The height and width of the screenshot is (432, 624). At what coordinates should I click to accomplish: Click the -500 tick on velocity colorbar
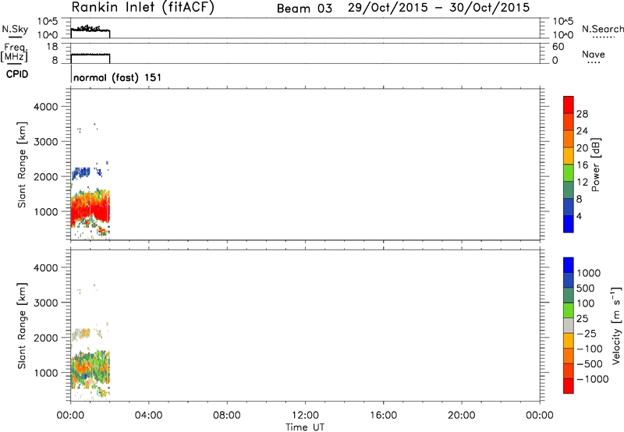(x=589, y=364)
